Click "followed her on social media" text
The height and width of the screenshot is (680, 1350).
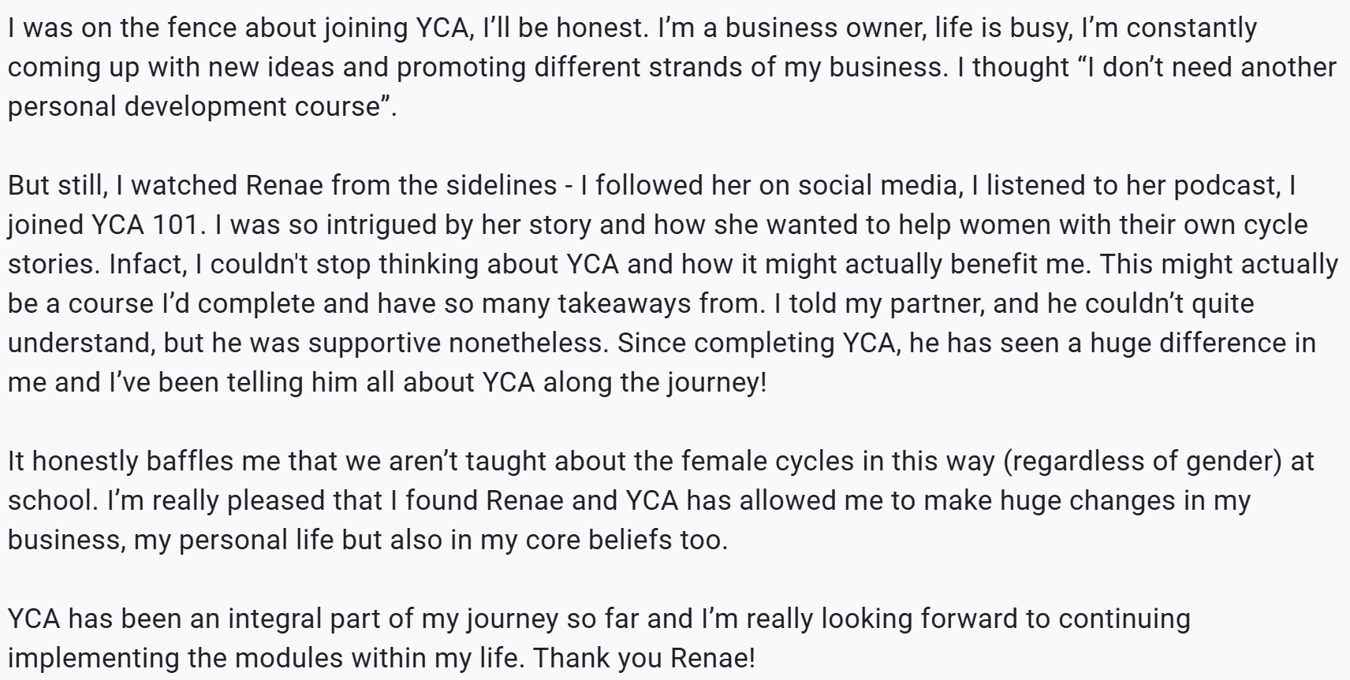(x=766, y=186)
